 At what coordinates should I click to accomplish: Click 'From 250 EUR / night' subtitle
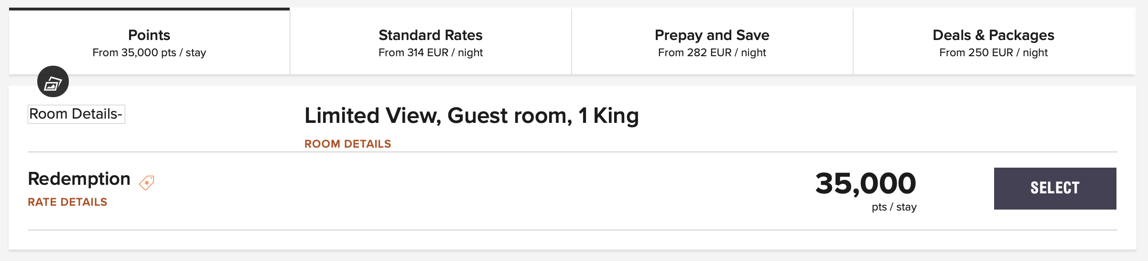coord(994,52)
